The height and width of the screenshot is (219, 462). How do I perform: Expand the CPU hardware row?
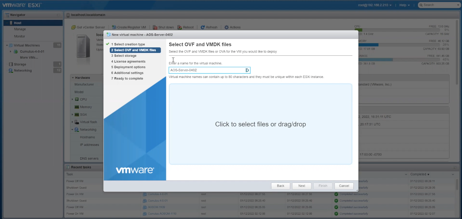pyautogui.click(x=73, y=99)
